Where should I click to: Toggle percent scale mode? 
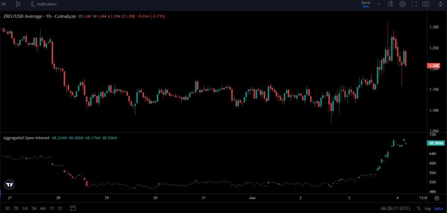click(419, 208)
